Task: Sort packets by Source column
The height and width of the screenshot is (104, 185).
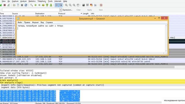Action: [x=15, y=14]
